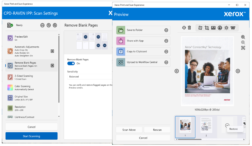Click the fit to window icon
This screenshot has width=252, height=146.
(243, 48)
